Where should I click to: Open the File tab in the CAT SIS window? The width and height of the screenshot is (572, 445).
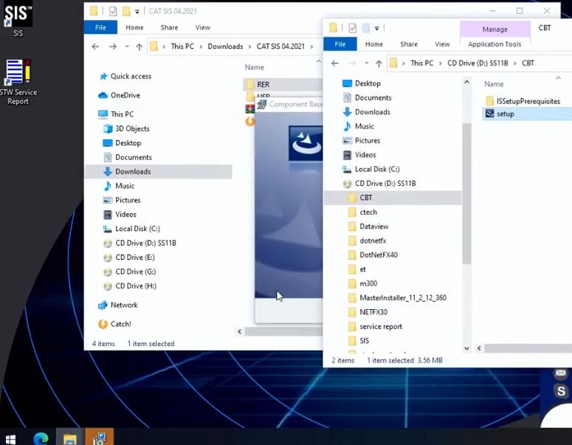coord(100,27)
